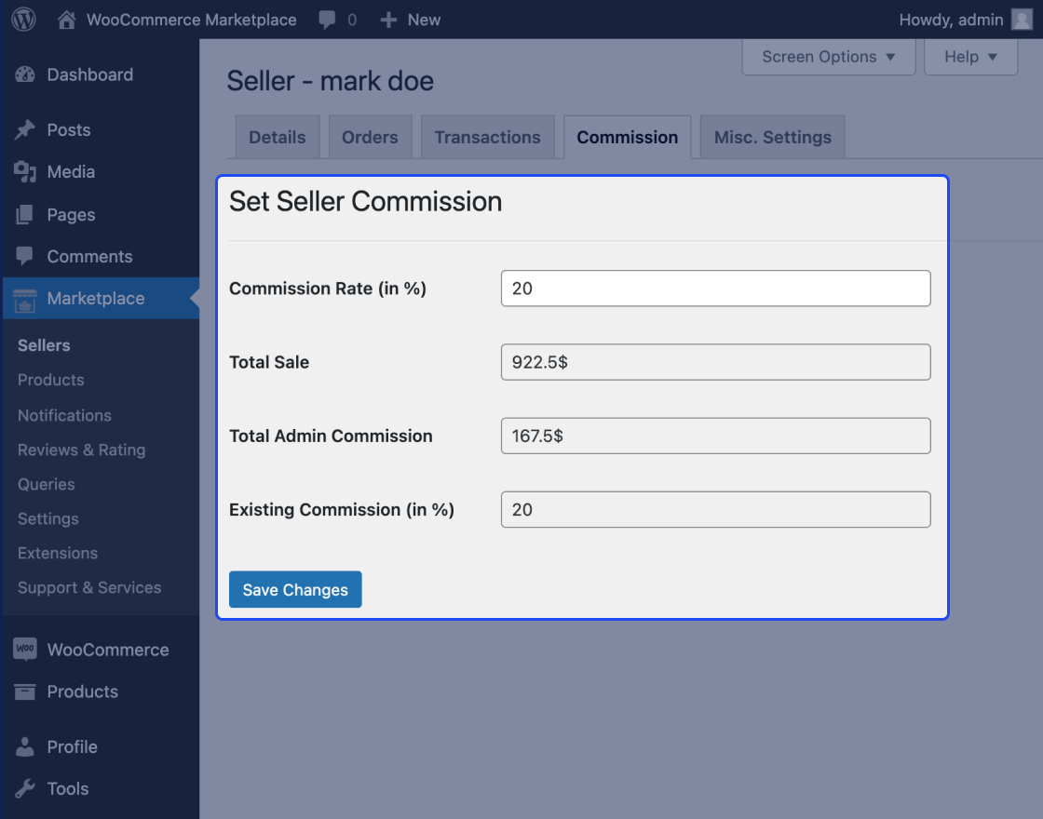Click the Media library icon
Screen dimensions: 1043x819
25,172
